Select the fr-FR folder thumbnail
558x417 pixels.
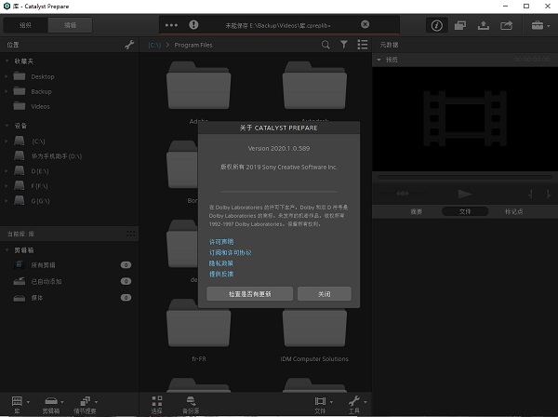click(198, 330)
